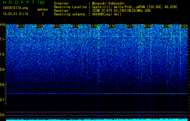
Task: Click the 0114 time marker label
Action: [x=75, y=26]
